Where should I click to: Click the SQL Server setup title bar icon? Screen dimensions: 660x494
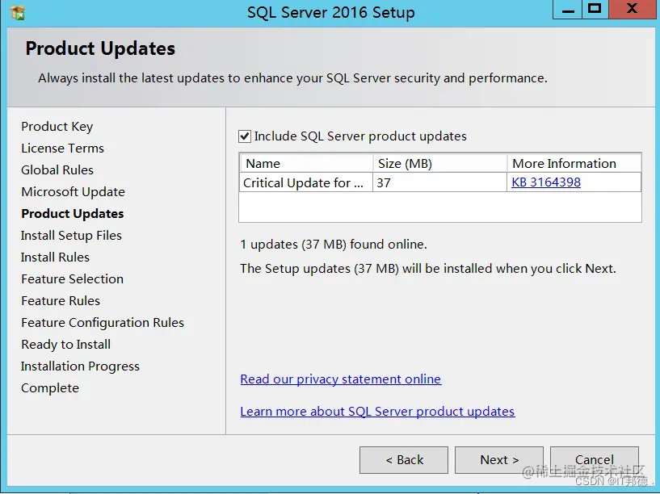pos(18,13)
